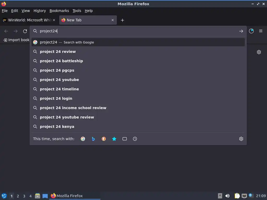Open the circular icon left of the hamburger menu
The width and height of the screenshot is (267, 200).
point(251,31)
